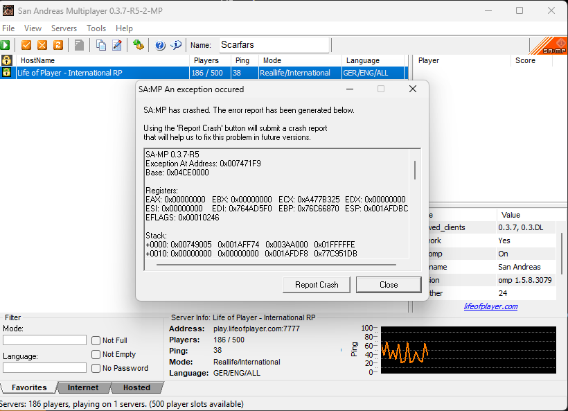Switch to the Hosted tab
The height and width of the screenshot is (411, 568).
point(136,387)
